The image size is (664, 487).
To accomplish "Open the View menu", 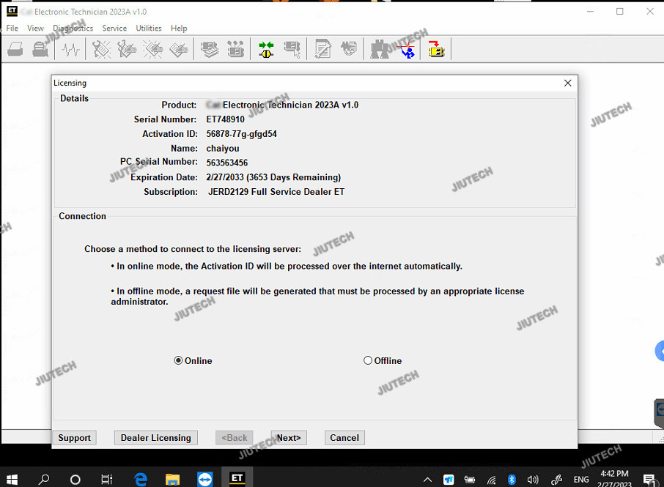I will click(x=36, y=28).
